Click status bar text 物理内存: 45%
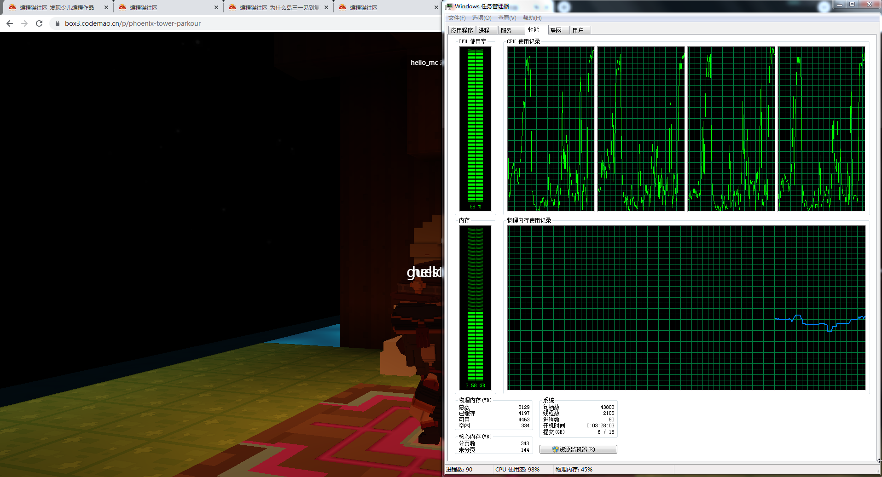 coord(574,470)
